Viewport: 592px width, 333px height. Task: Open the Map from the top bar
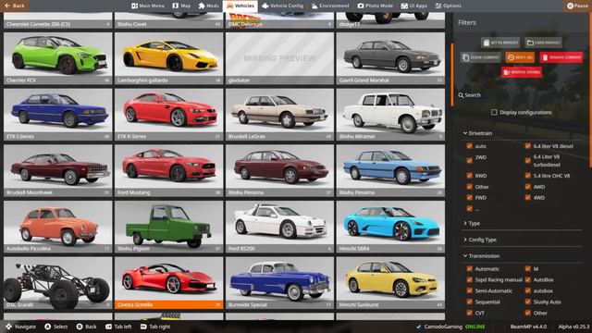tap(181, 6)
